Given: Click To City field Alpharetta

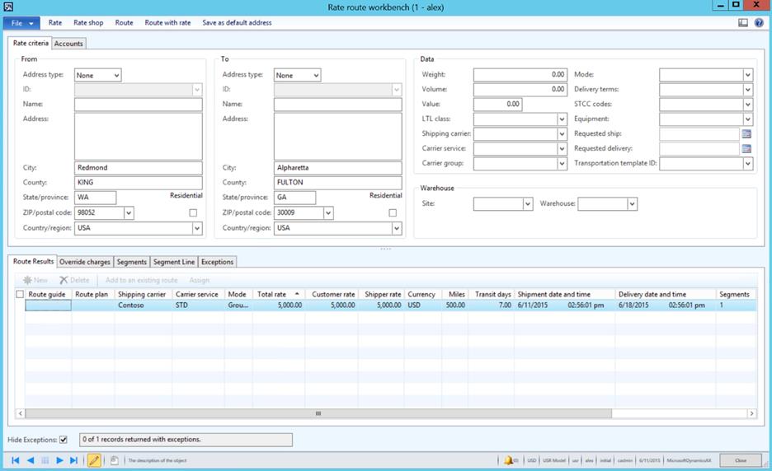Looking at the screenshot, I should 338,168.
